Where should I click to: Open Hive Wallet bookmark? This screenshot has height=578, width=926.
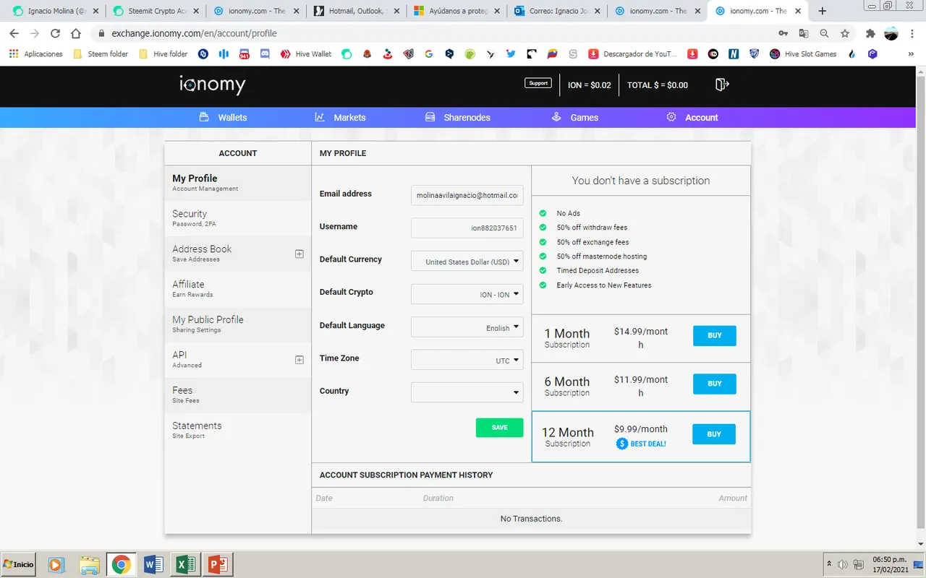[305, 54]
